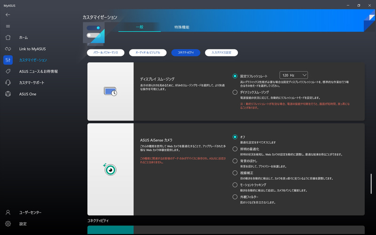
Task: Click the オーディオ & ビジュアル button
Action: click(x=148, y=53)
